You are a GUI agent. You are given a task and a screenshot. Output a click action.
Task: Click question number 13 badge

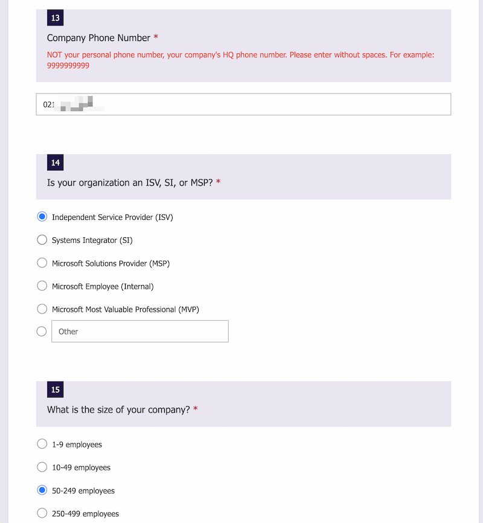click(x=56, y=18)
